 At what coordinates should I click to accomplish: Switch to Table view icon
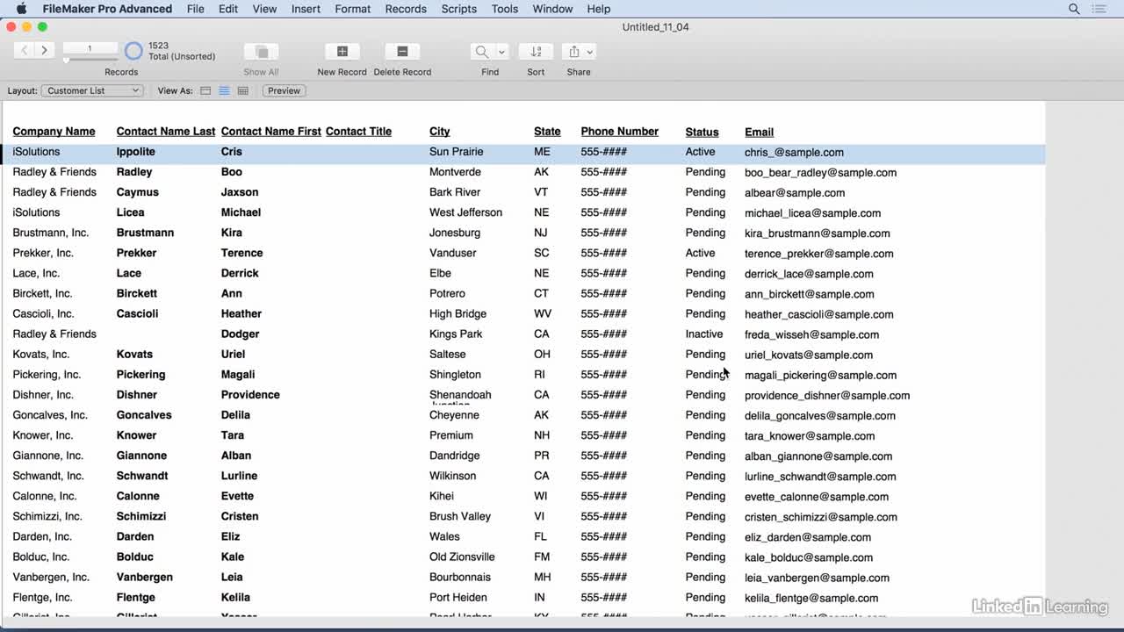[243, 90]
